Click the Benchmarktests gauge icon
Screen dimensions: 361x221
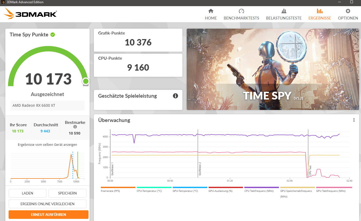[x=241, y=11]
